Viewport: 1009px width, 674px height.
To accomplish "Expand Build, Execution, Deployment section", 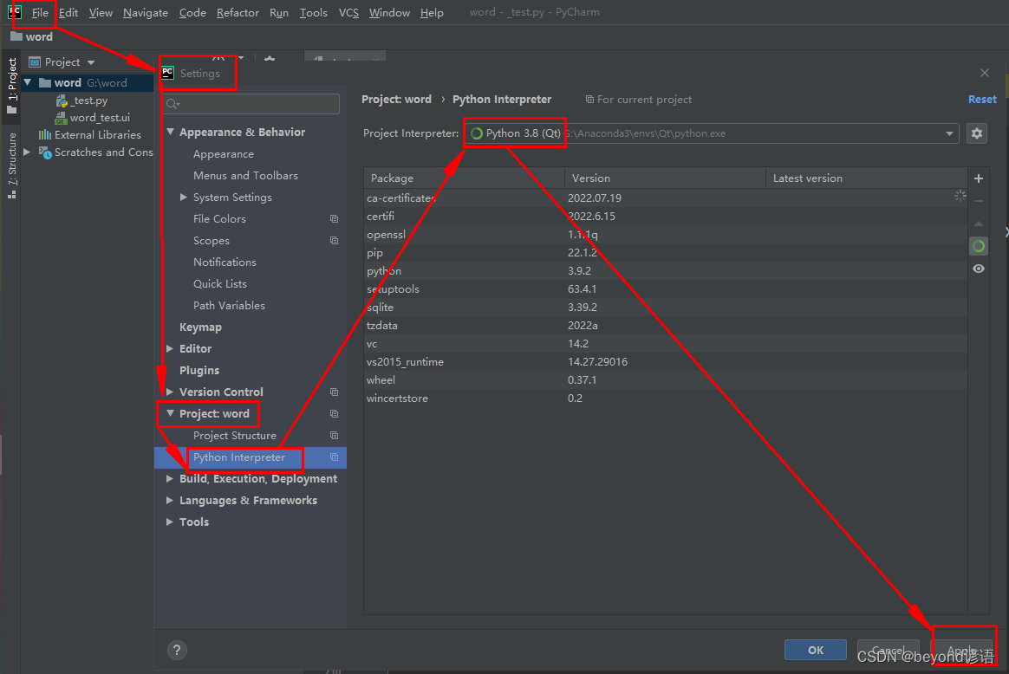I will pos(170,478).
